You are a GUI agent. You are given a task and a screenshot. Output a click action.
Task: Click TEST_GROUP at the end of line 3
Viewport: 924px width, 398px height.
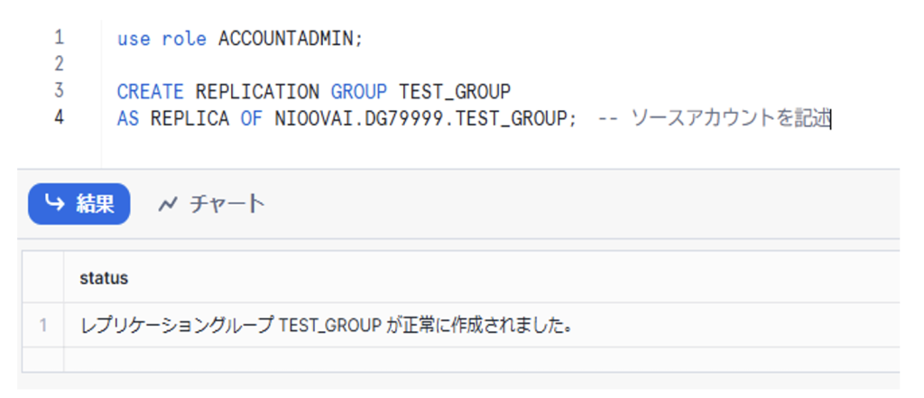[x=455, y=91]
